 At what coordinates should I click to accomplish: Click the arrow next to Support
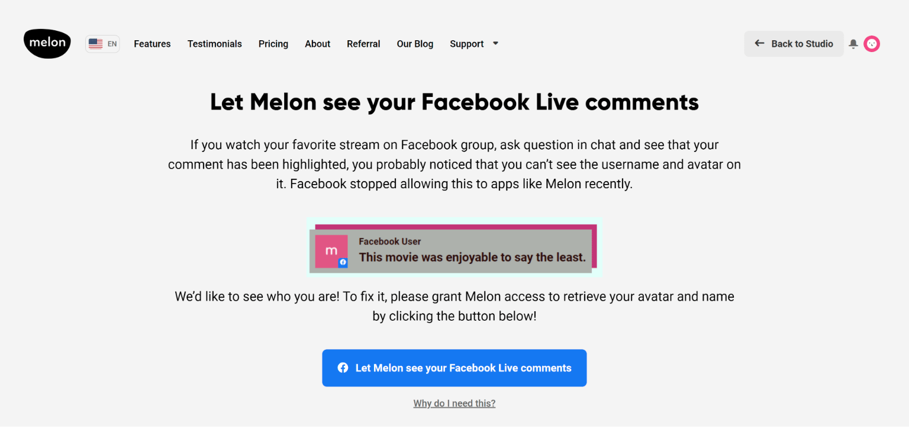pos(496,43)
